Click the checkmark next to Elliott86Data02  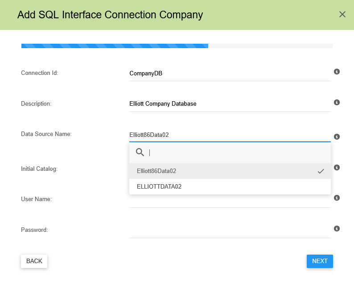tap(321, 171)
